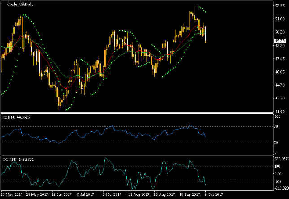Click the 16 Jun 2017 date label
Image resolution: width=289 pixels, height=199 pixels.
pyautogui.click(x=61, y=195)
